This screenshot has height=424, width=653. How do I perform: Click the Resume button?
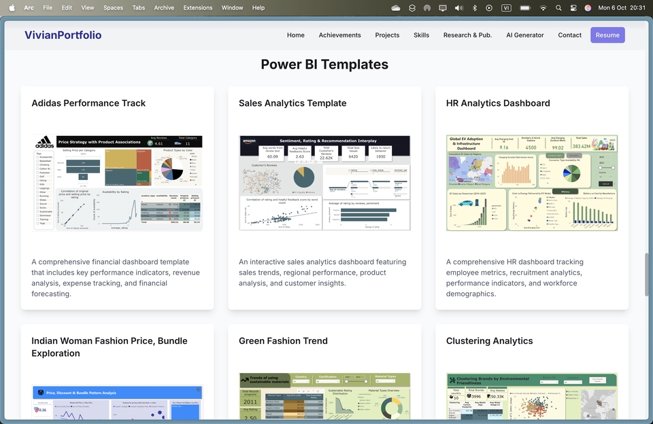607,35
